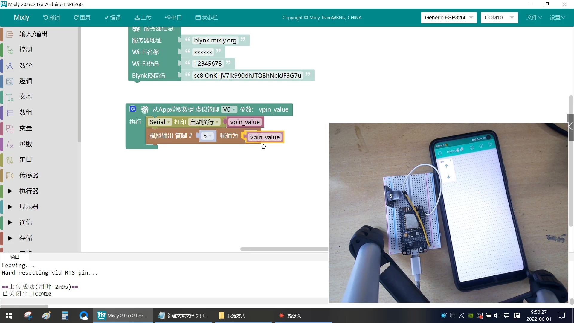Edit the Wi-Fi name xxxxxx field
Image resolution: width=574 pixels, height=323 pixels.
click(203, 52)
